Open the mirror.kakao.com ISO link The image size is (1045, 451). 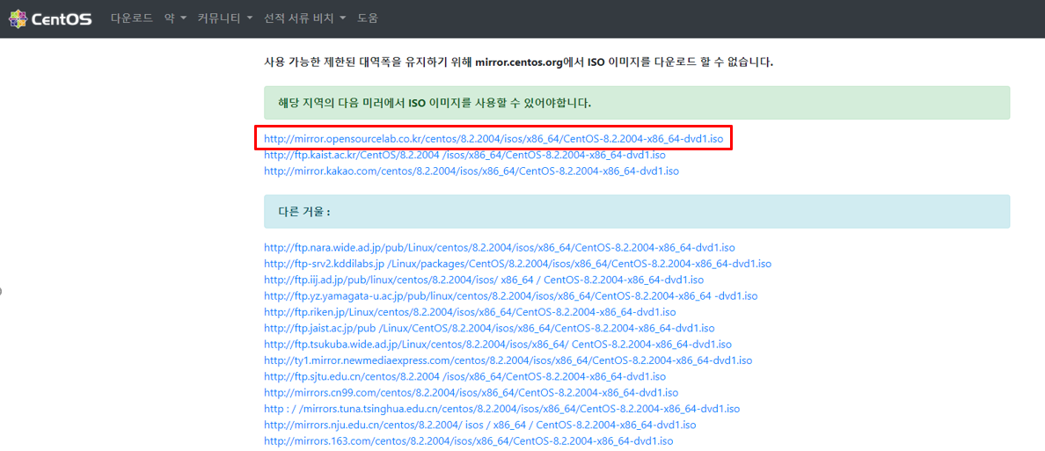471,171
